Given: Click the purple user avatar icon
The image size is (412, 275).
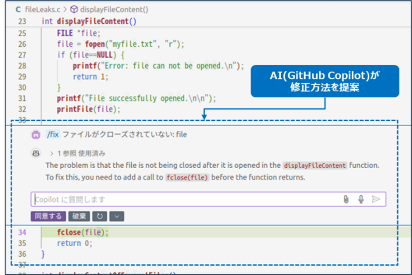Looking at the screenshot, I should pyautogui.click(x=36, y=135).
